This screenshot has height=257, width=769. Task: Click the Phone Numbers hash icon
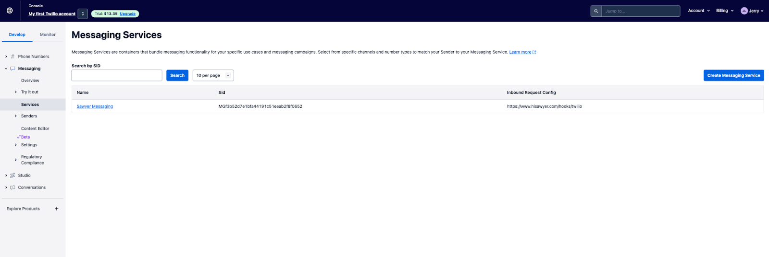coord(12,57)
